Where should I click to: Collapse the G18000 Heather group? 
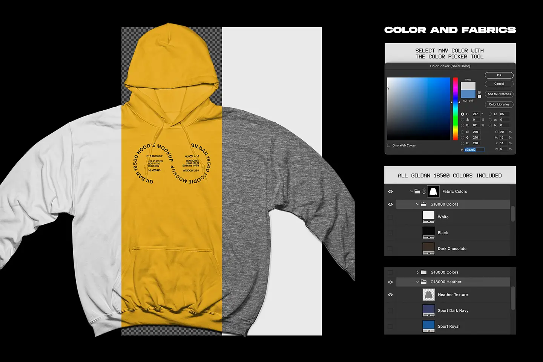point(417,282)
